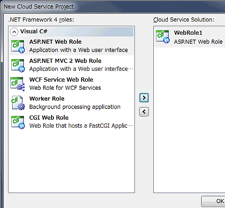The image size is (225, 208).
Task: Click the 'New Cloud Service Project' title bar
Action: tap(38, 7)
